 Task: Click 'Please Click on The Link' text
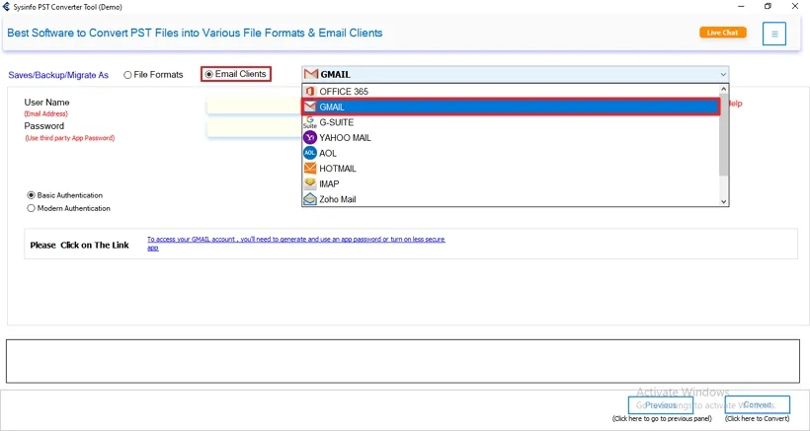click(x=80, y=246)
